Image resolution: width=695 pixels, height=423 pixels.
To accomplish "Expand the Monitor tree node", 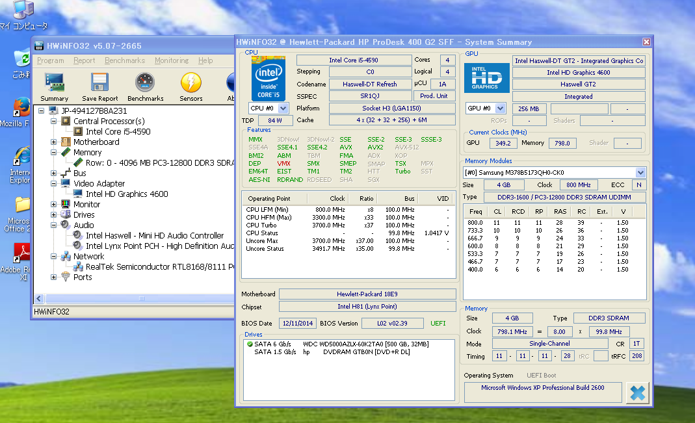I will [x=53, y=204].
